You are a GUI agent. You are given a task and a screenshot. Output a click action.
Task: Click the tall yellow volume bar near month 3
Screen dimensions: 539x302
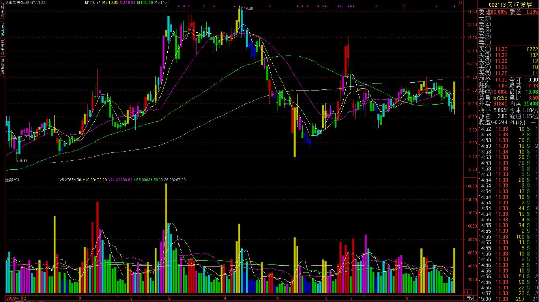166,238
